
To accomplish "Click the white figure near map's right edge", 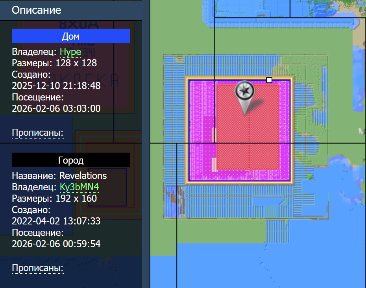I will (359, 130).
